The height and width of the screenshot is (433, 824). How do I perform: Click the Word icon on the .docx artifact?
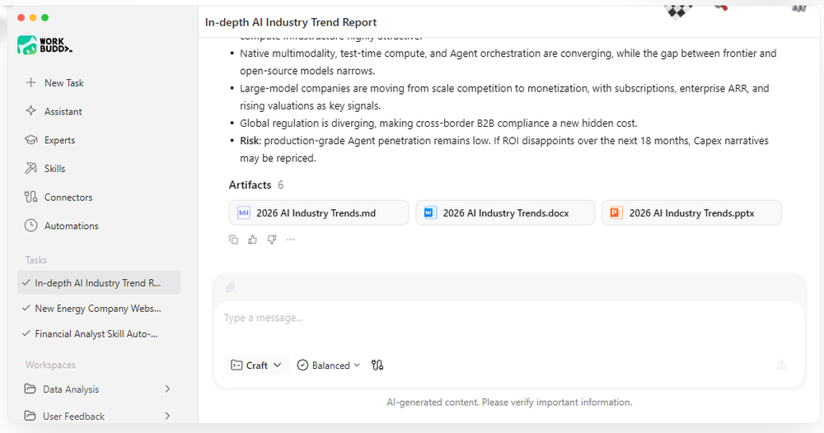point(430,212)
